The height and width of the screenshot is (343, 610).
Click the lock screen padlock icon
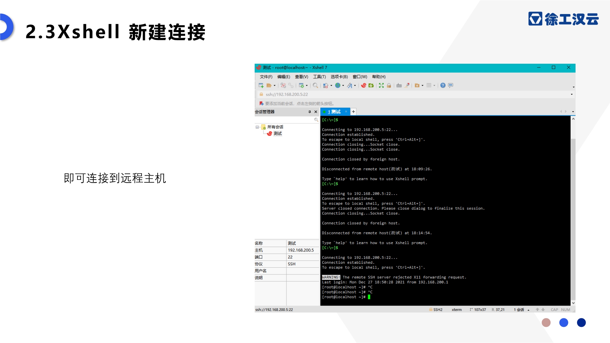389,85
